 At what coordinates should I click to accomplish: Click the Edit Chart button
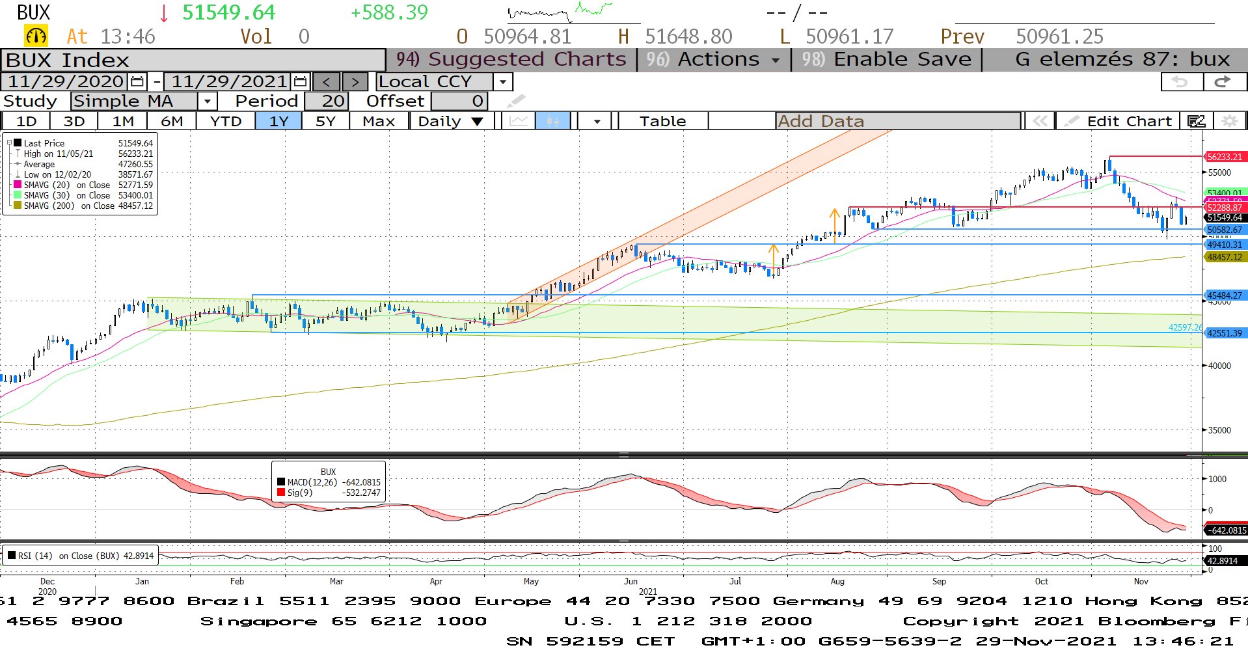[x=1119, y=121]
